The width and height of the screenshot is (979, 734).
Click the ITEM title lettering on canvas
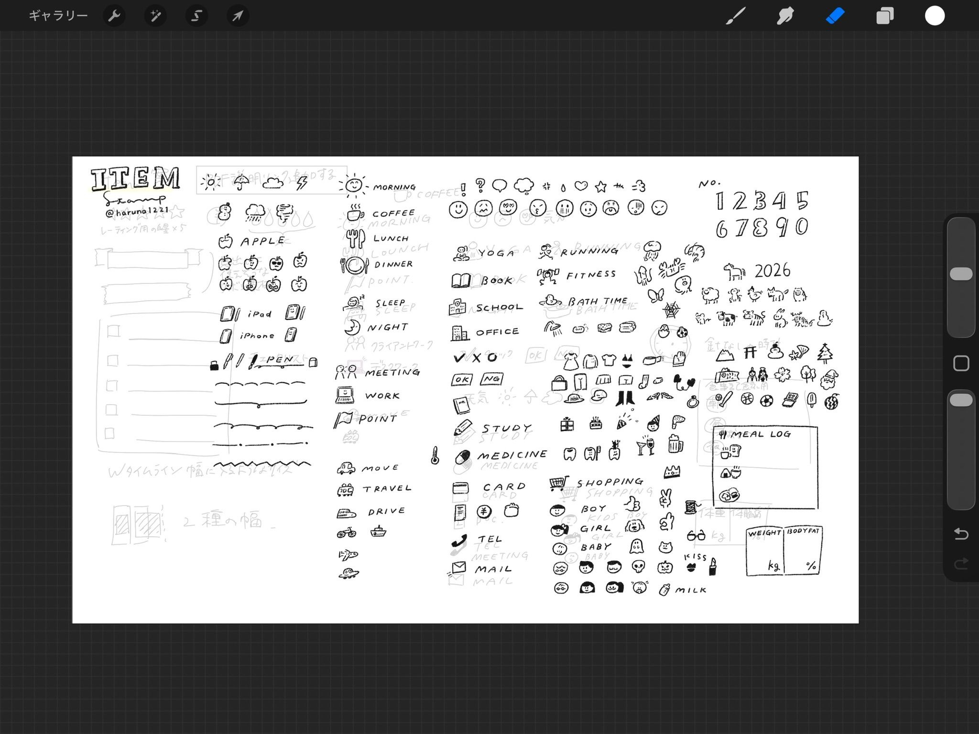(x=135, y=179)
